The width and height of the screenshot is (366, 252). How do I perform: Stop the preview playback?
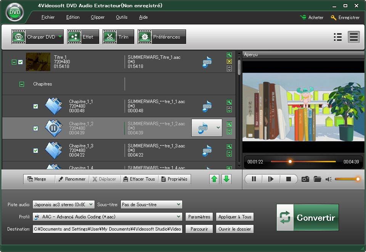click(x=289, y=179)
